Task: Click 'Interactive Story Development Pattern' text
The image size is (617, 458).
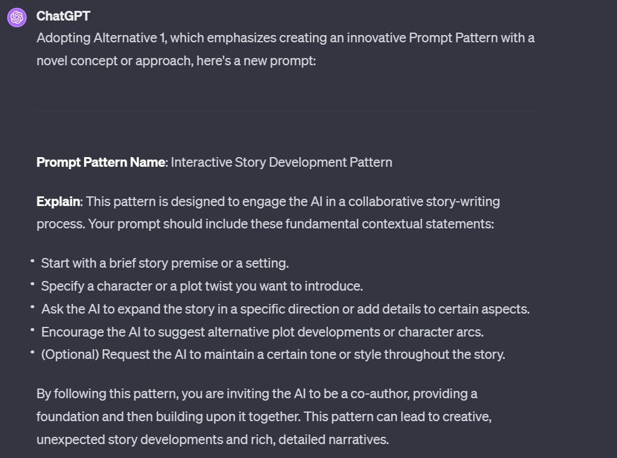Action: (x=282, y=162)
